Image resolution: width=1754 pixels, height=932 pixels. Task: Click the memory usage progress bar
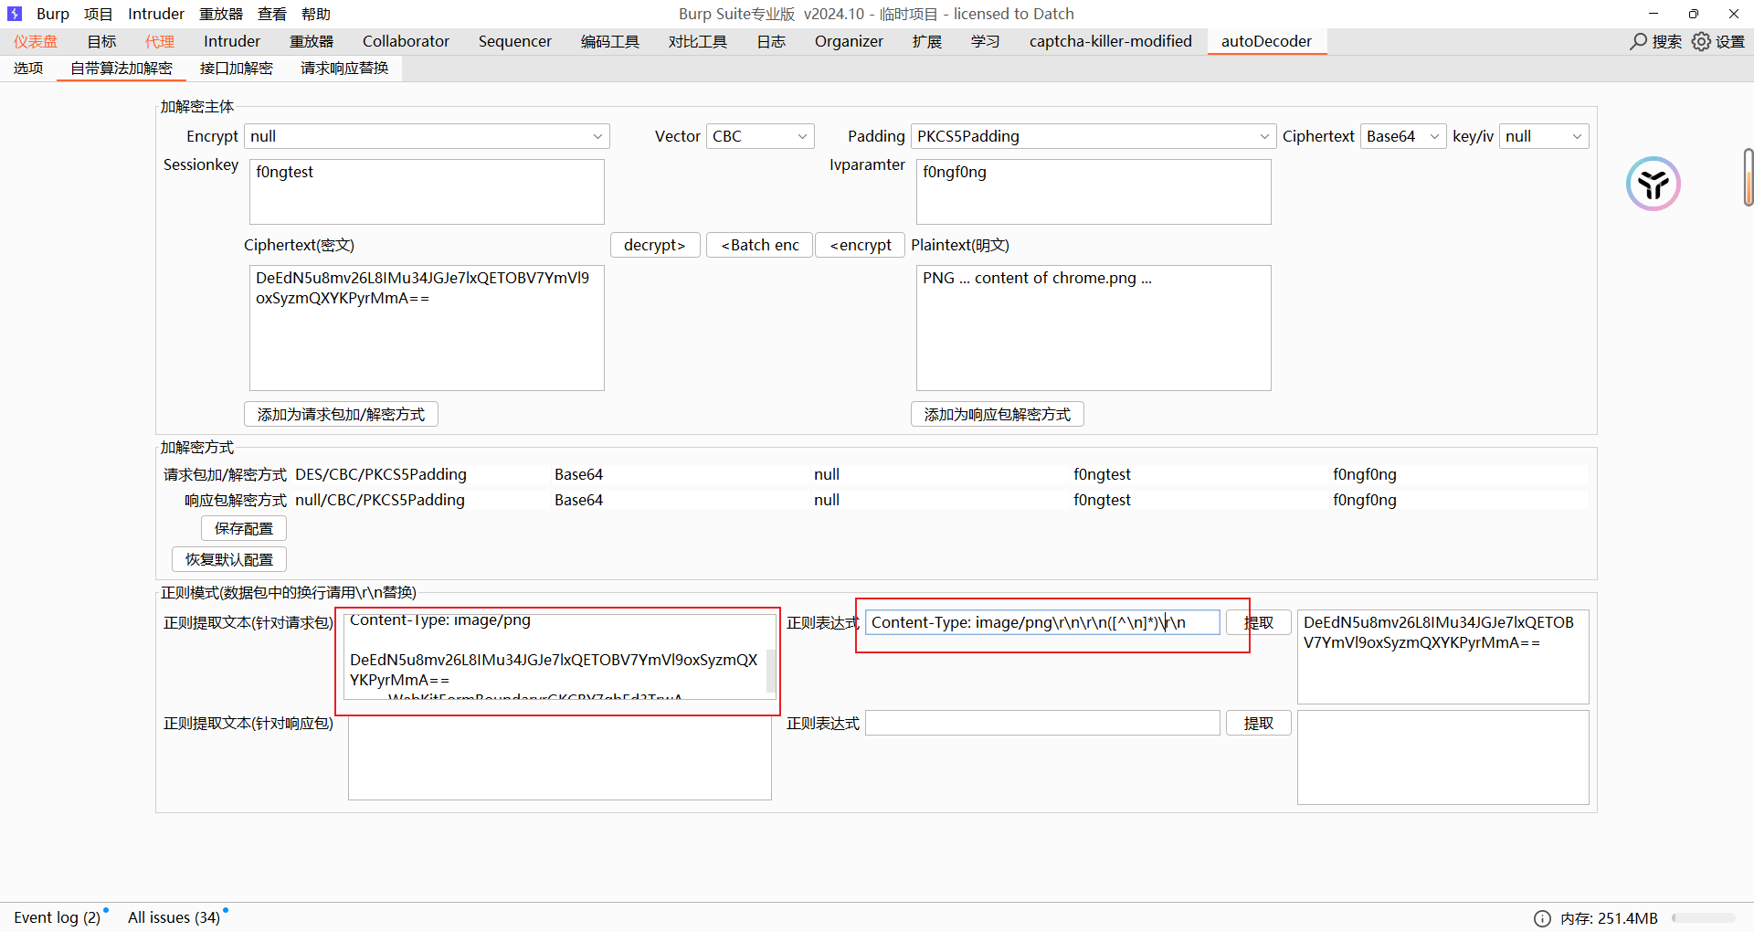(1703, 918)
